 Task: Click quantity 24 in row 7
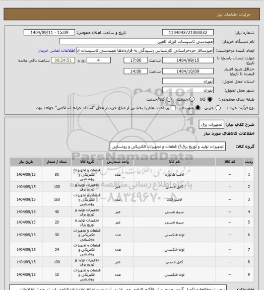point(56,250)
